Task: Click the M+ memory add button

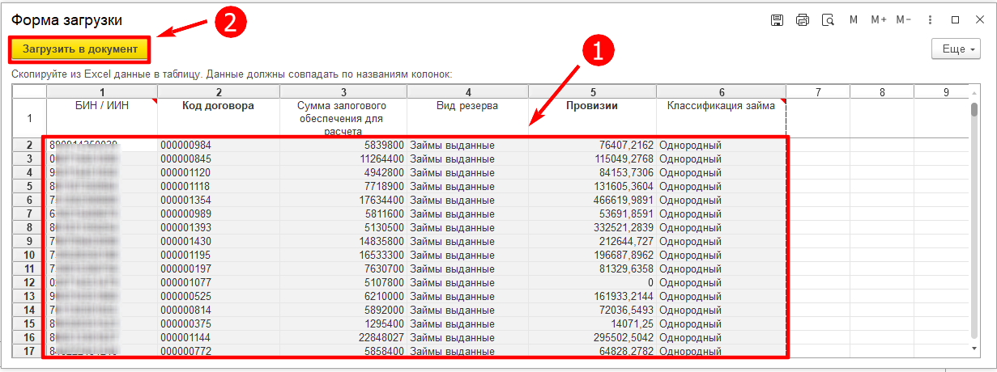Action: pyautogui.click(x=879, y=20)
